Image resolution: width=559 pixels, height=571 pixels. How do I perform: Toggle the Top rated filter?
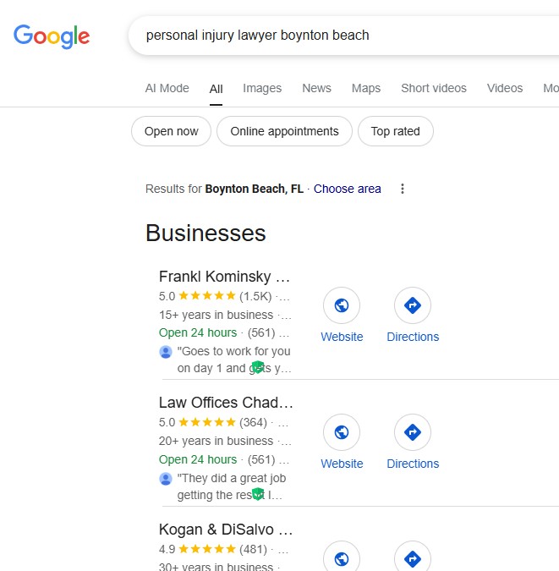(395, 131)
